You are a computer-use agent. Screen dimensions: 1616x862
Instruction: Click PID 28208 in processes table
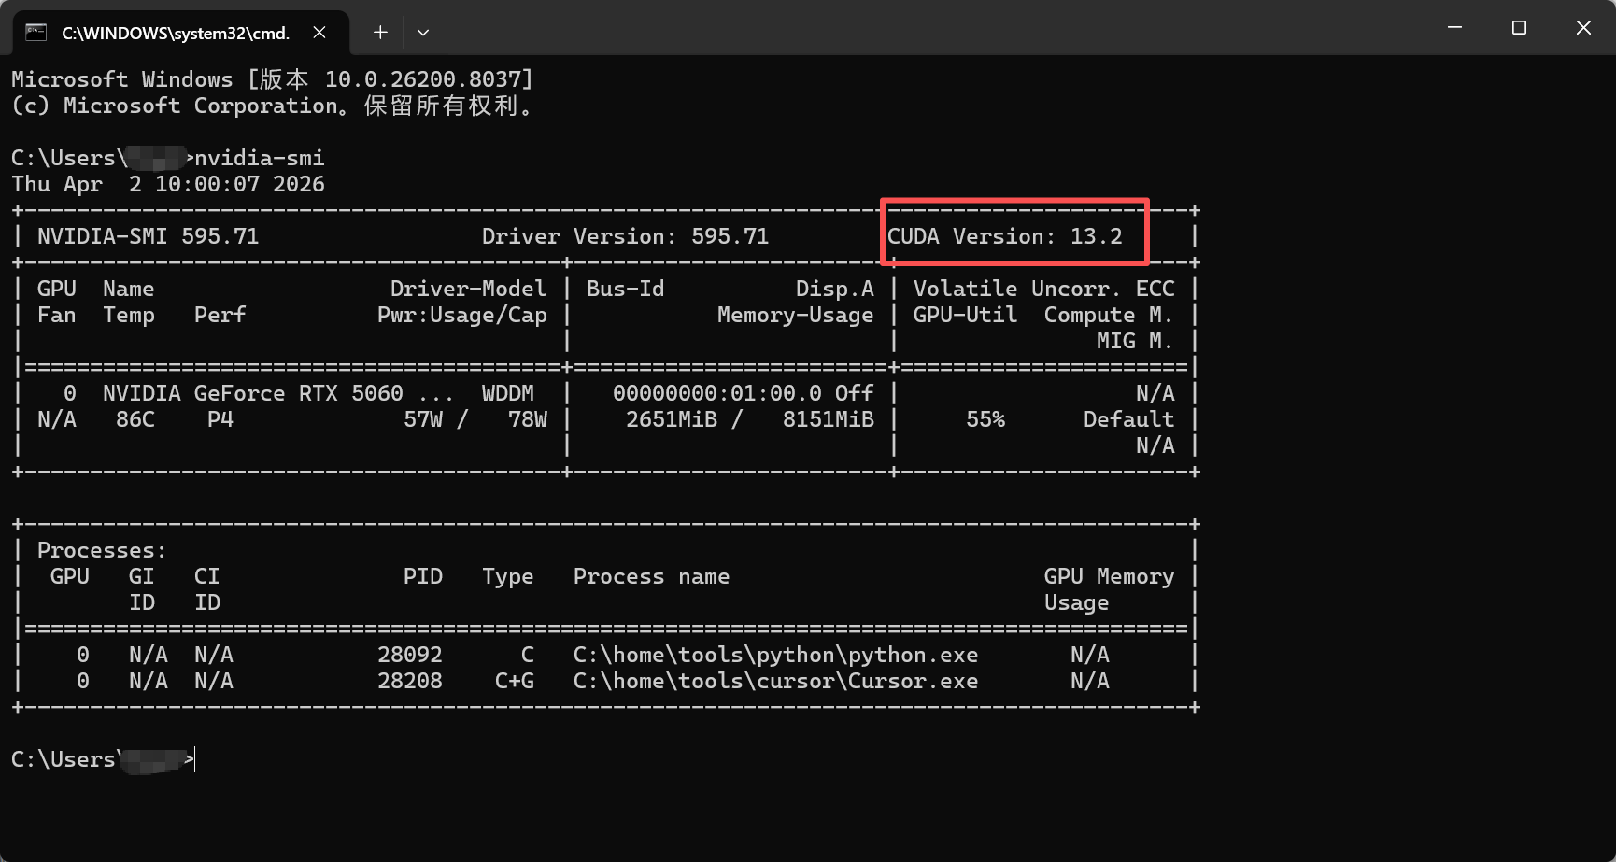coord(410,681)
